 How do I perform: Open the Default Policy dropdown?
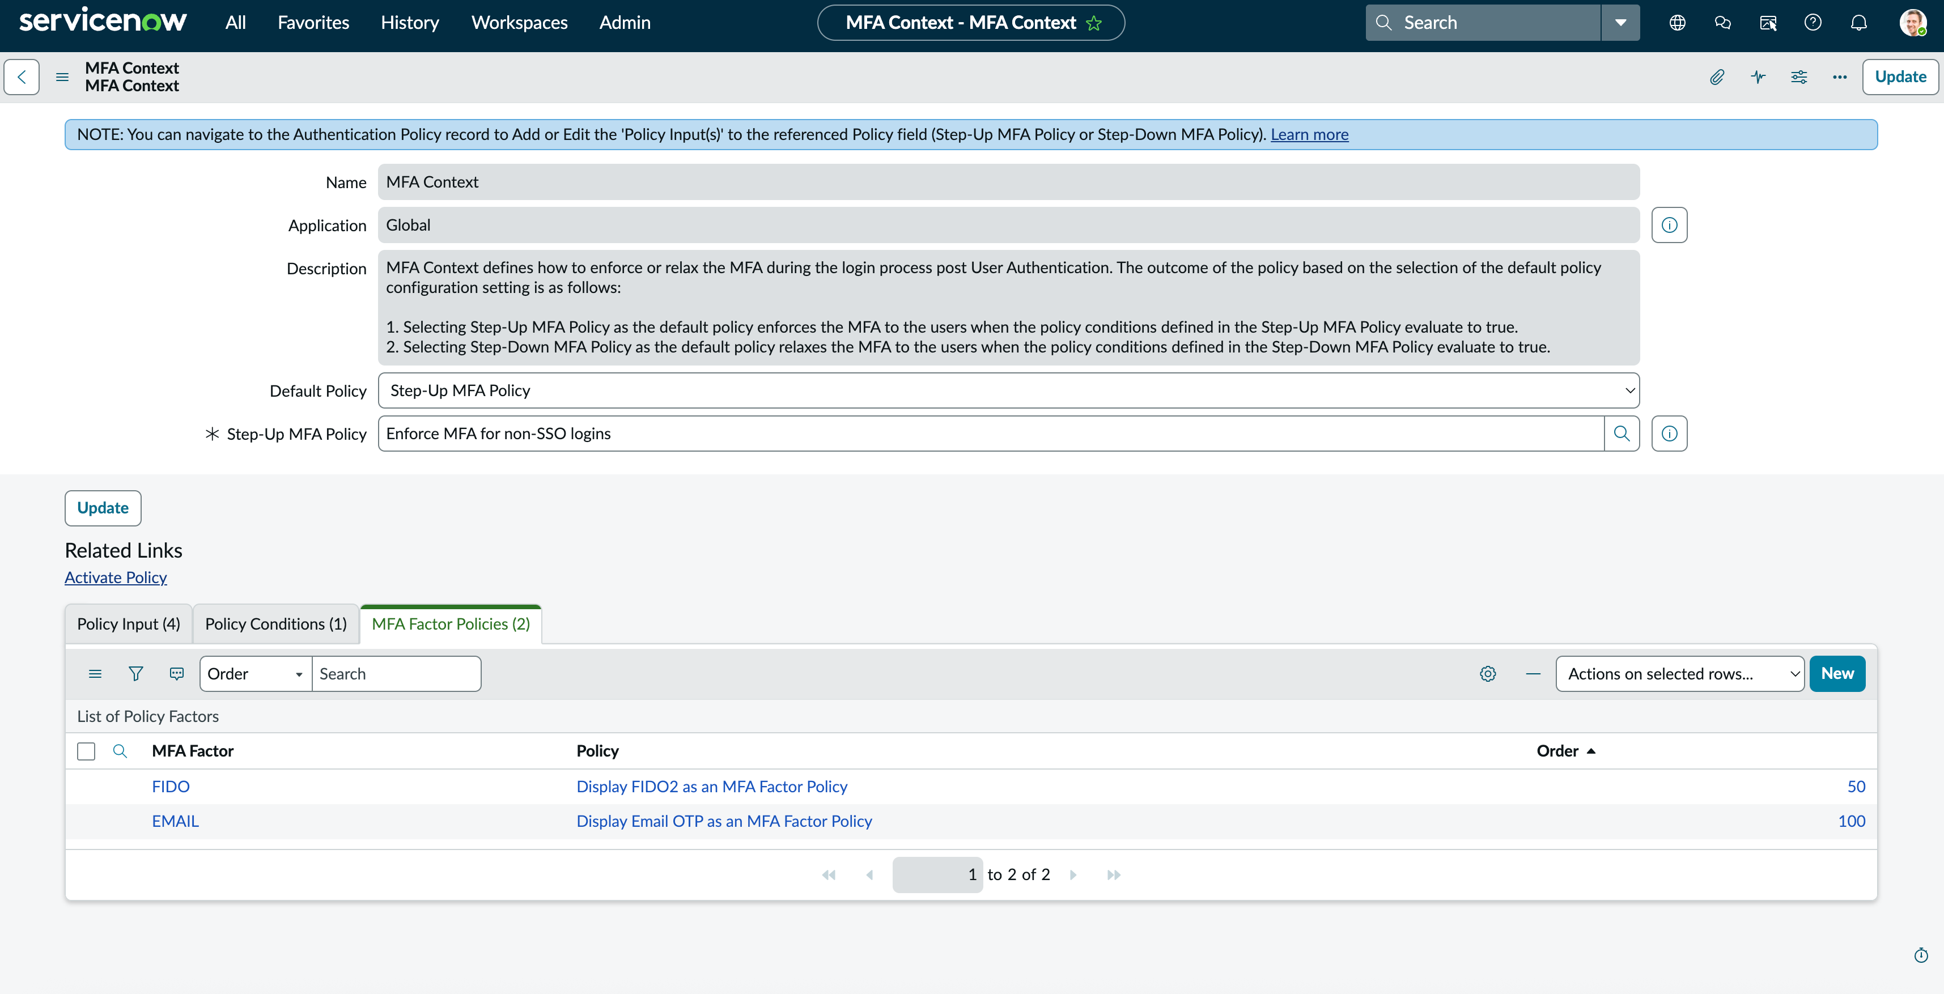[x=1008, y=390]
